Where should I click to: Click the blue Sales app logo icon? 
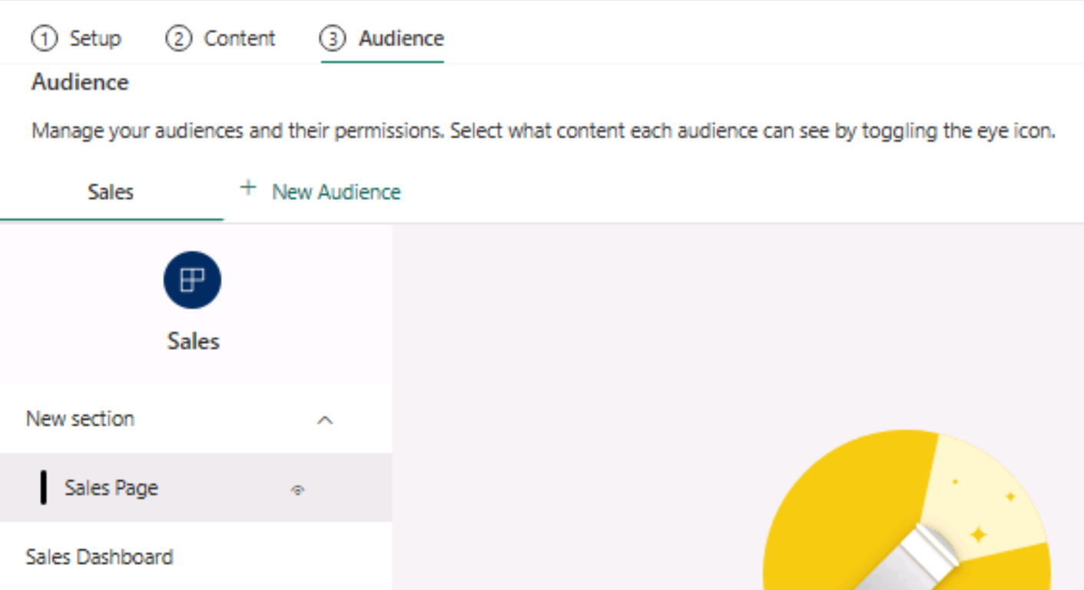(192, 280)
